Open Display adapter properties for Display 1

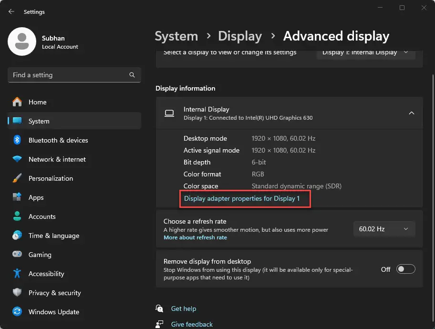(x=245, y=198)
